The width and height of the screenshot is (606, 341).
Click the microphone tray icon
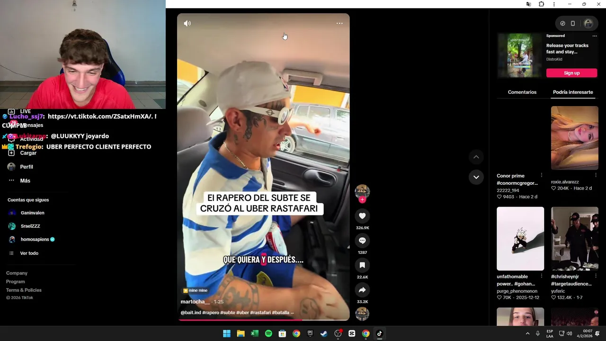coord(538,333)
